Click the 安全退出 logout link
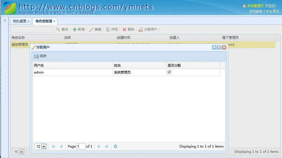The height and width of the screenshot is (158, 282). click(x=272, y=11)
